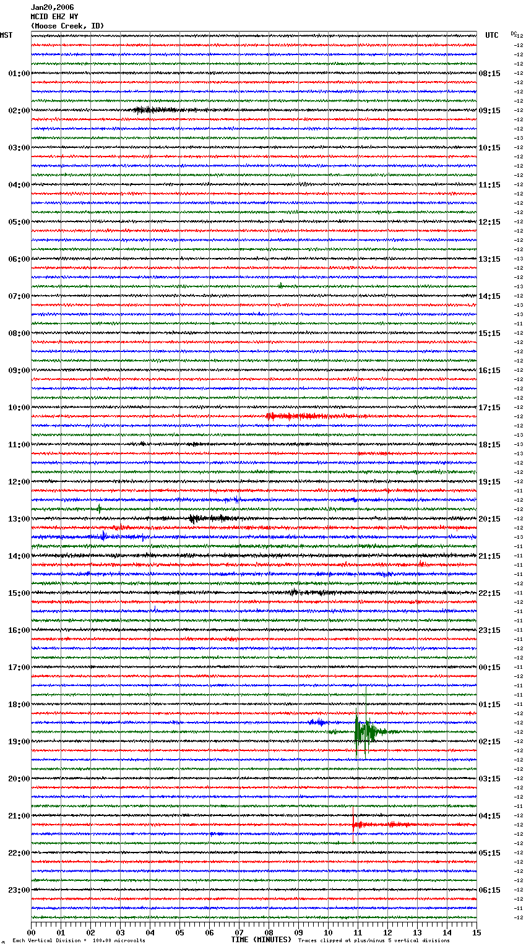Click the green spike on the 12:45 trace
This screenshot has height=949, width=526.
coord(100,509)
